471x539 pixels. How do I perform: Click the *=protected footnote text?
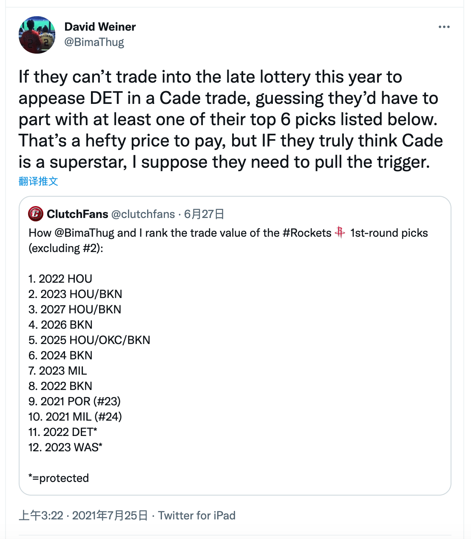[58, 478]
